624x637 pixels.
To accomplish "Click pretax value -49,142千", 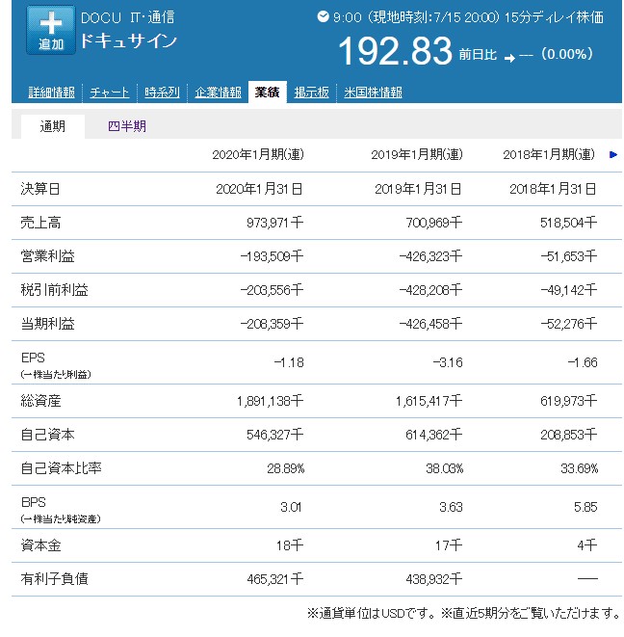I will click(x=569, y=290).
